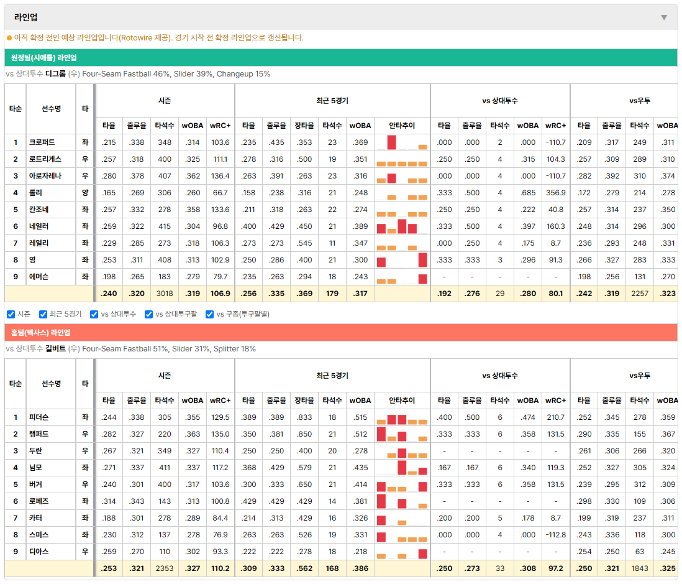Uncheck vs 구종(투구팔별) checkbox

[x=210, y=314]
